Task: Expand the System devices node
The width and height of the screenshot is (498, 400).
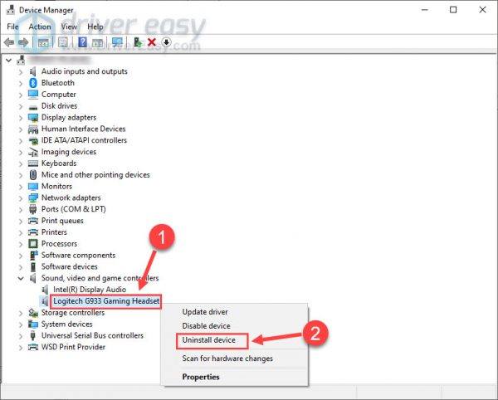Action: click(x=21, y=324)
